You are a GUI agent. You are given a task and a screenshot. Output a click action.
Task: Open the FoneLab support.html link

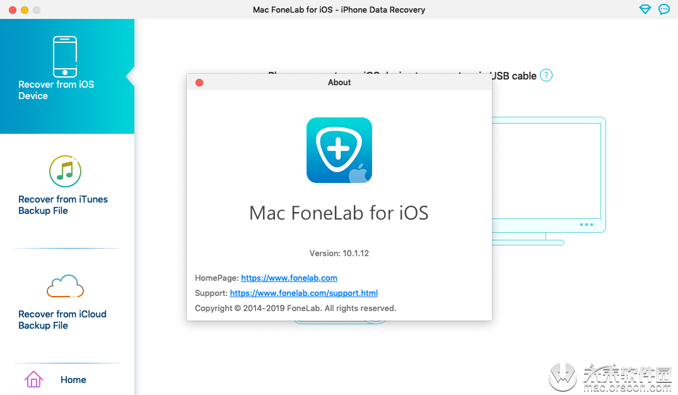(x=303, y=293)
